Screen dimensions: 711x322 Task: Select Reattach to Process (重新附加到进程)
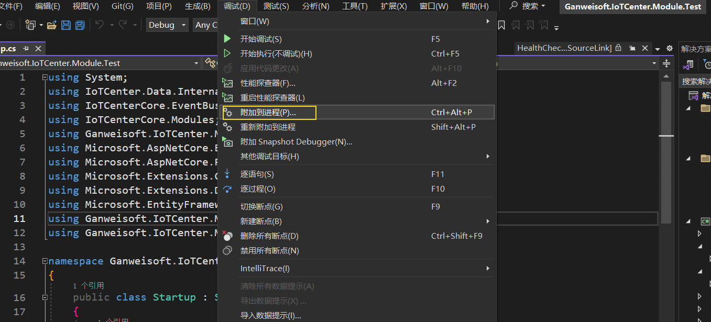tap(358, 127)
